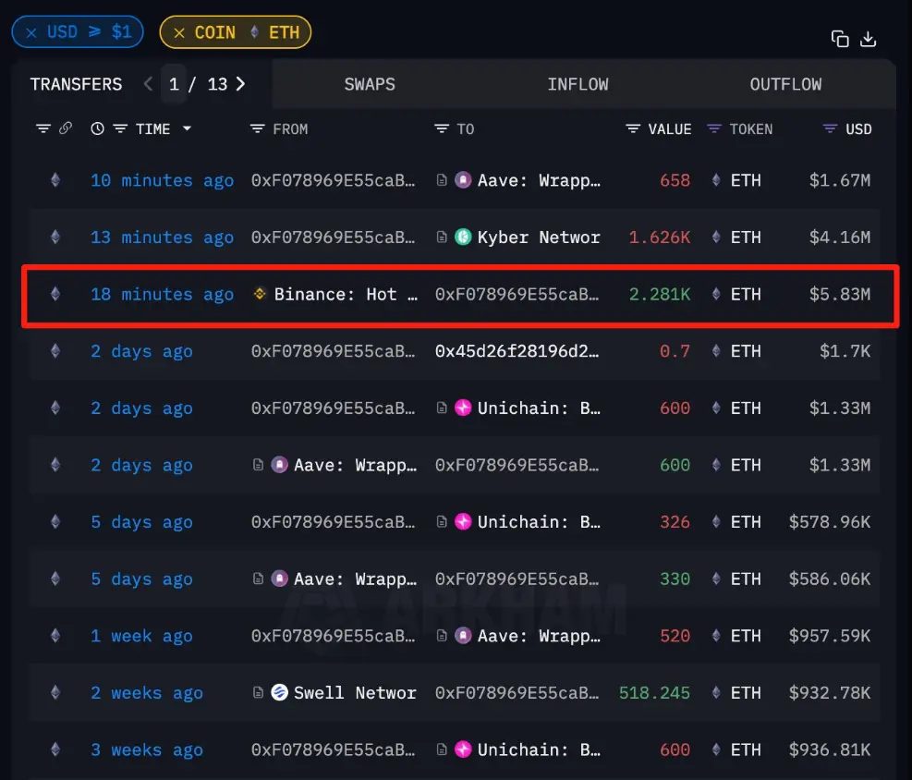Open the Binance: Hot … sender label
Screen dimensions: 912x780
point(347,294)
